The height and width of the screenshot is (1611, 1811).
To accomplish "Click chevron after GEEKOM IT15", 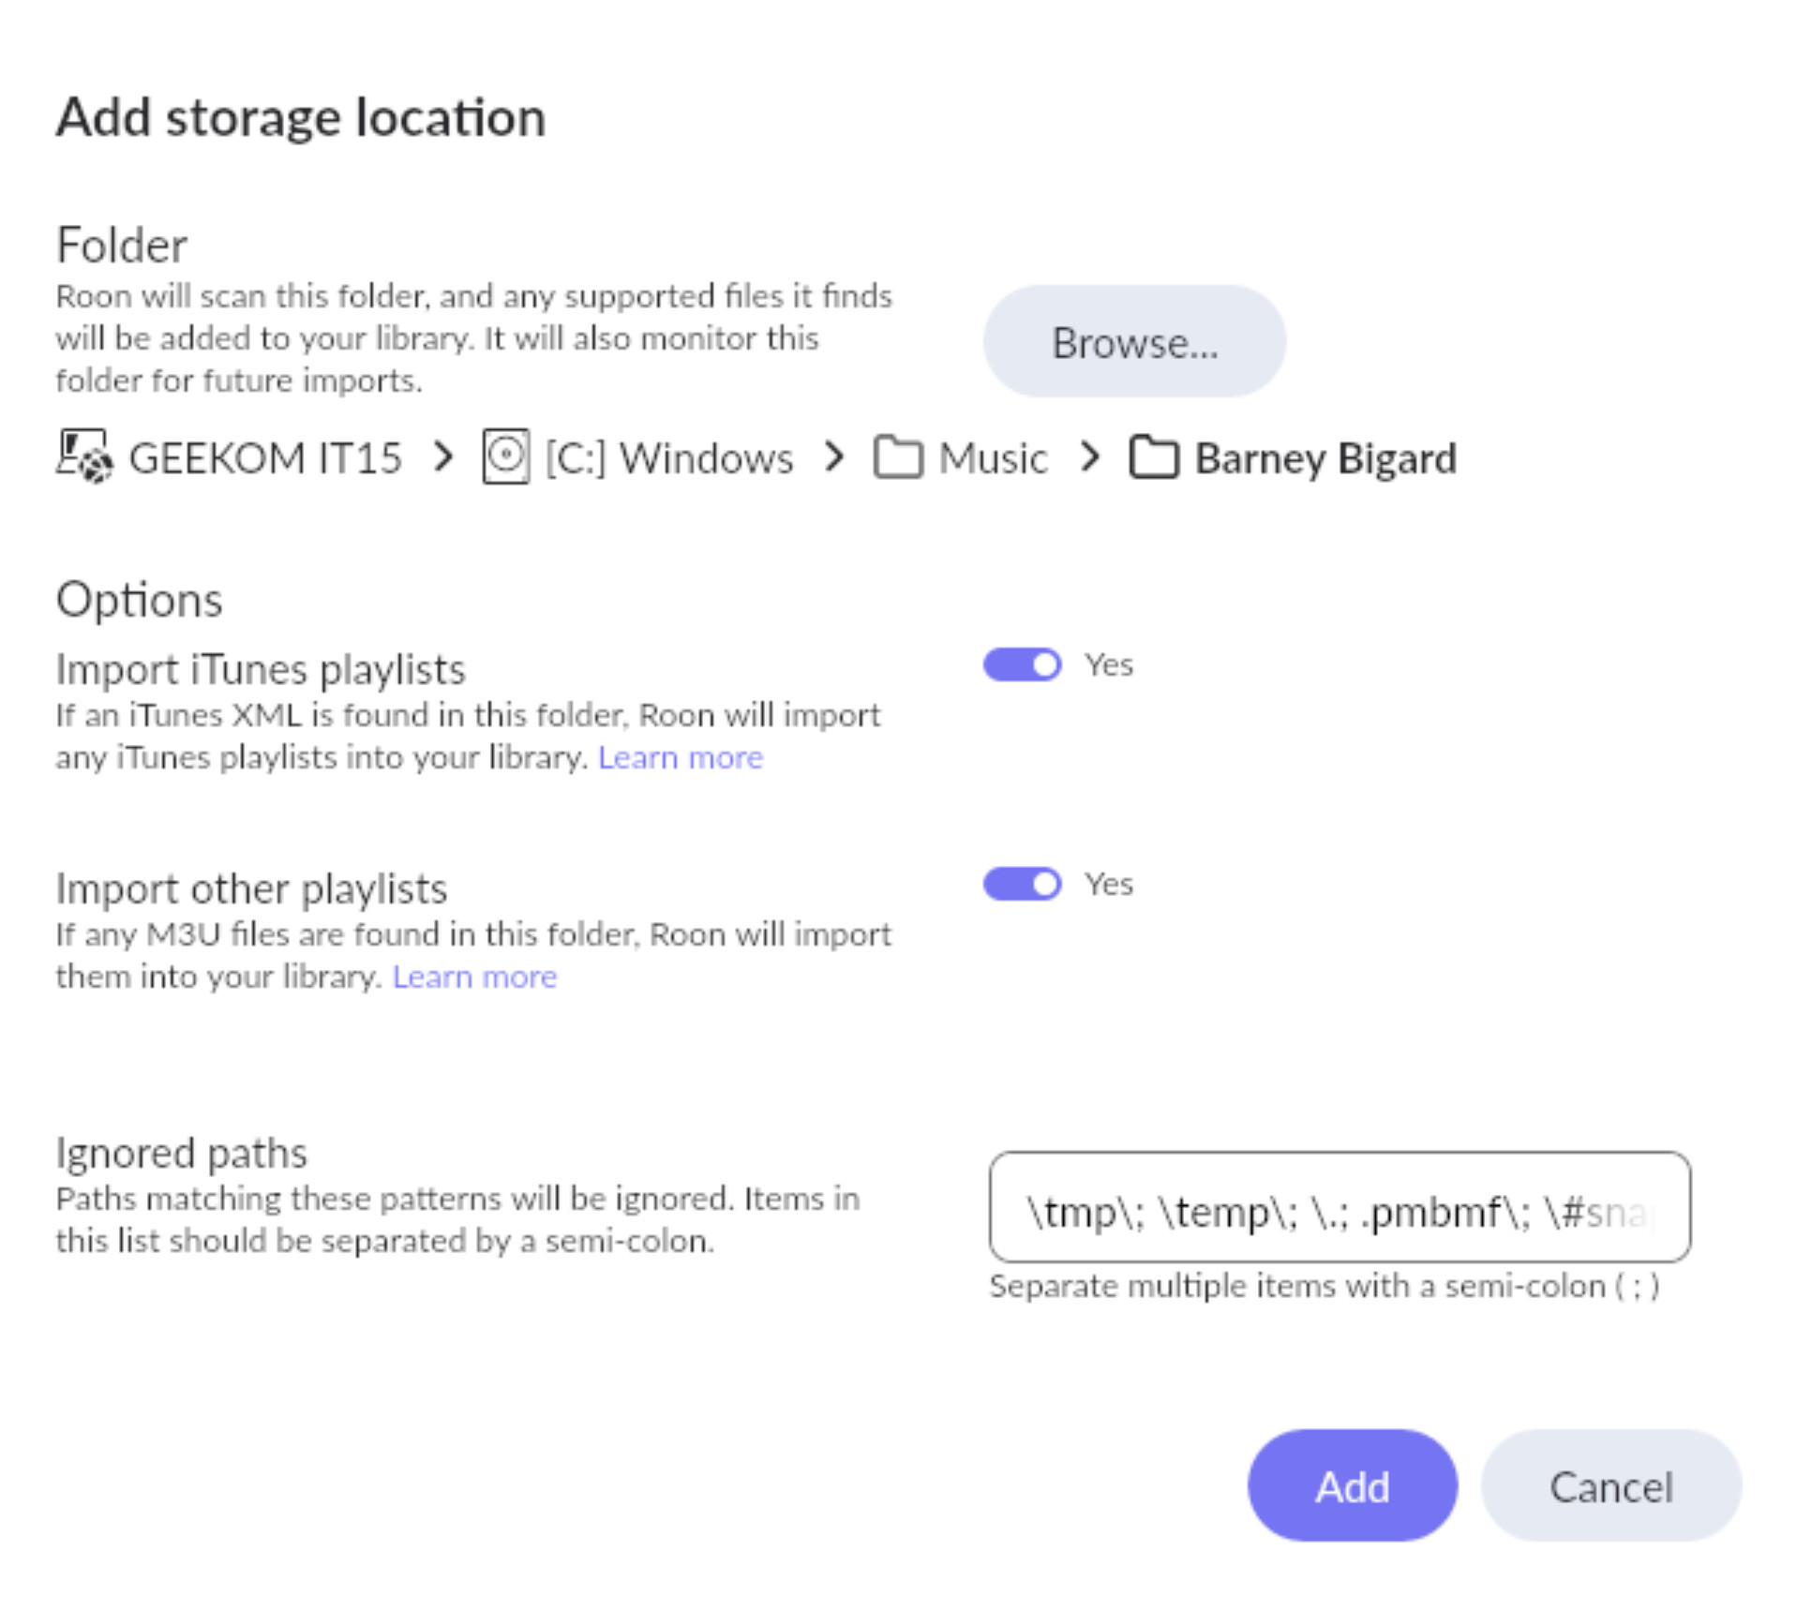I will (x=443, y=457).
